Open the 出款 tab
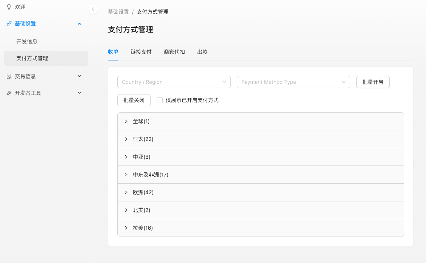This screenshot has height=263, width=426. coord(202,52)
